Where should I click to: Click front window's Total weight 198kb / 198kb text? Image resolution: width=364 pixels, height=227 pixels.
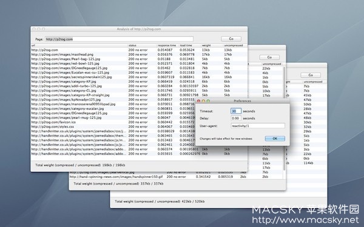pyautogui.click(x=80, y=165)
